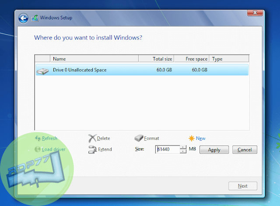
Task: Click the Name column header
Action: tap(94, 59)
